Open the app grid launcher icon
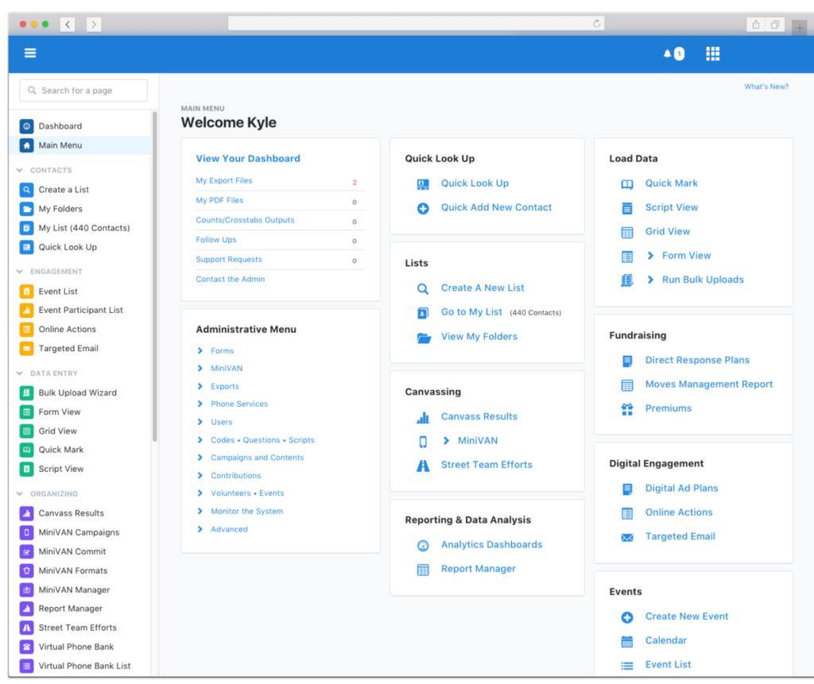The height and width of the screenshot is (684, 814). point(713,54)
